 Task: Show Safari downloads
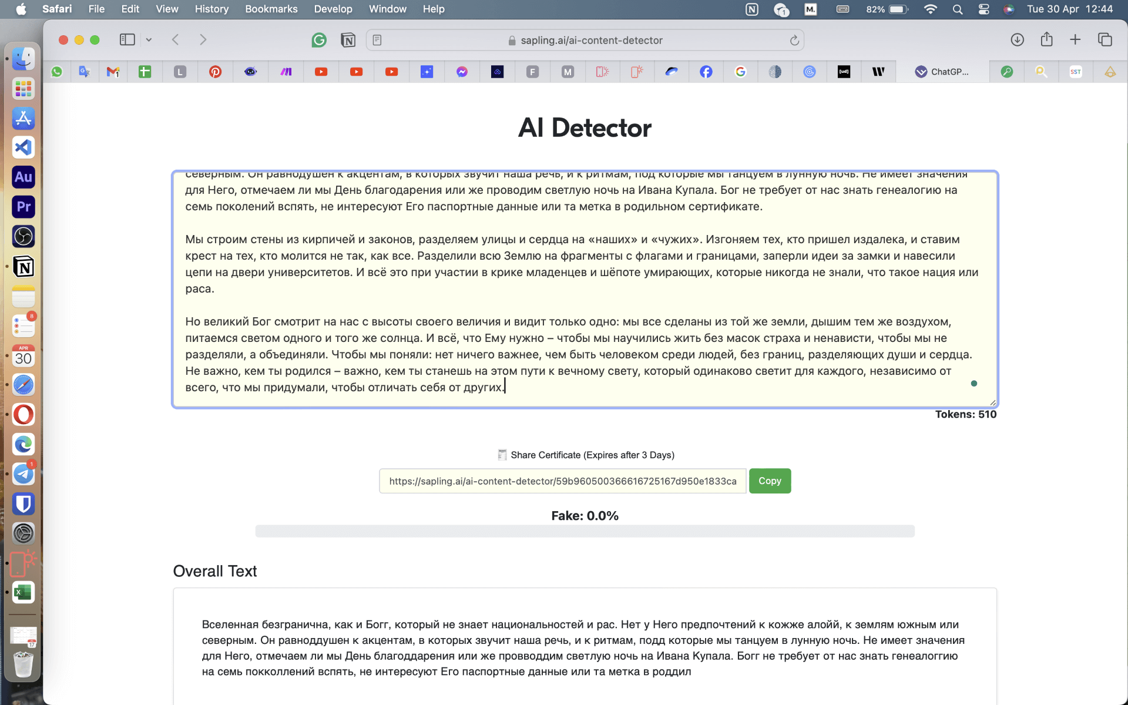tap(1017, 39)
